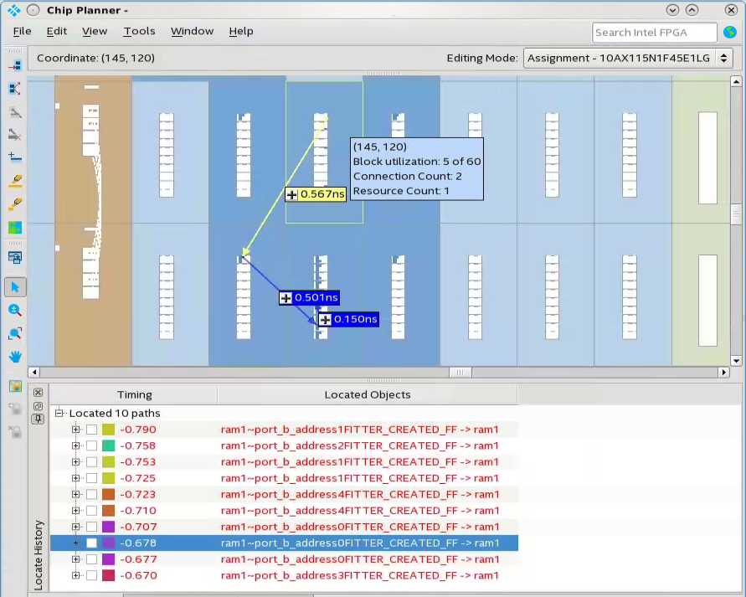
Task: Select the arrow pointer selection tool
Action: coord(15,287)
